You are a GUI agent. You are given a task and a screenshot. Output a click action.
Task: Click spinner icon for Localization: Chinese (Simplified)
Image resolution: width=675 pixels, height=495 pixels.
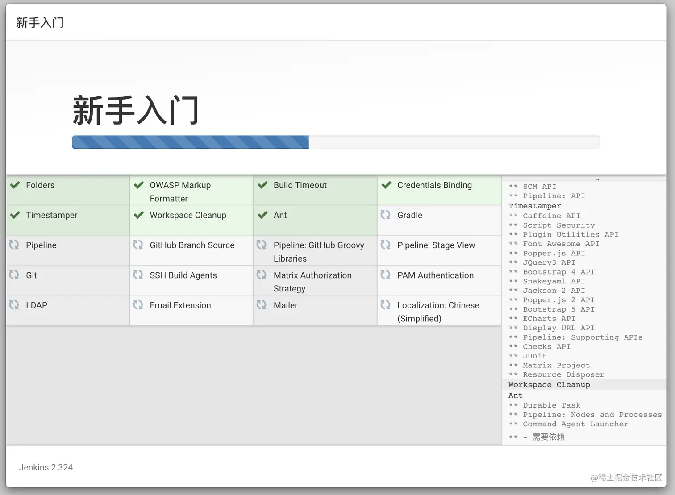pos(386,304)
